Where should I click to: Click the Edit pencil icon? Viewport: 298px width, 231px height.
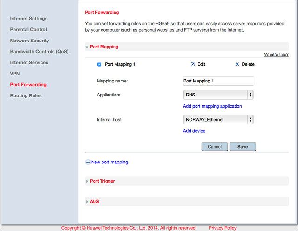click(193, 64)
